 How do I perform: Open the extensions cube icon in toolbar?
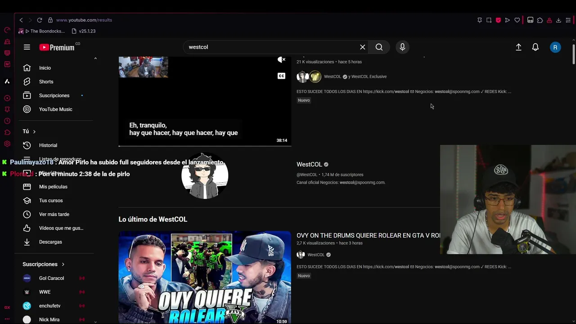(x=540, y=20)
